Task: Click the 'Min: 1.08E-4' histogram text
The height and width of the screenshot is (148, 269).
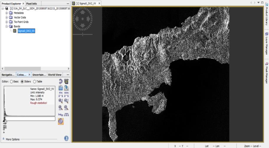Action: tap(37, 96)
